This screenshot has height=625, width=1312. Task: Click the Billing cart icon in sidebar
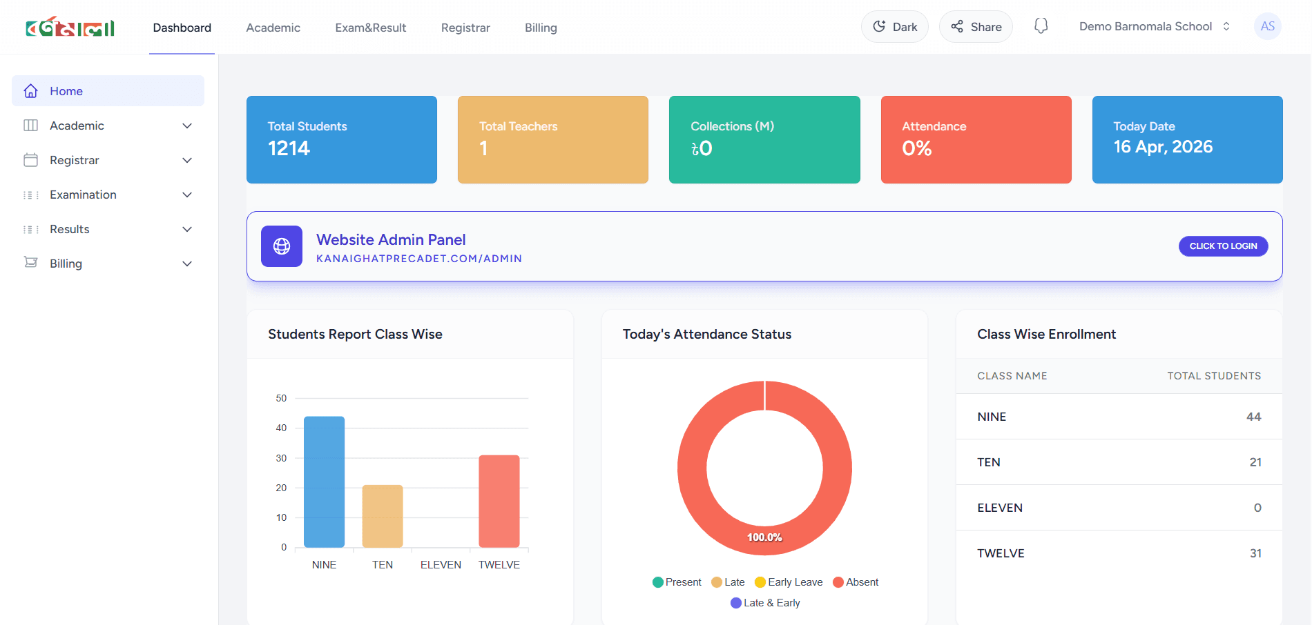31,263
